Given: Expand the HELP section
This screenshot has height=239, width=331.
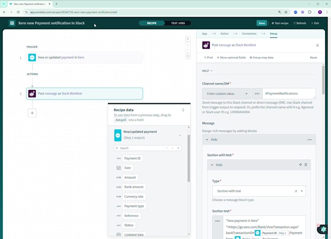Looking at the screenshot, I should coord(207,71).
